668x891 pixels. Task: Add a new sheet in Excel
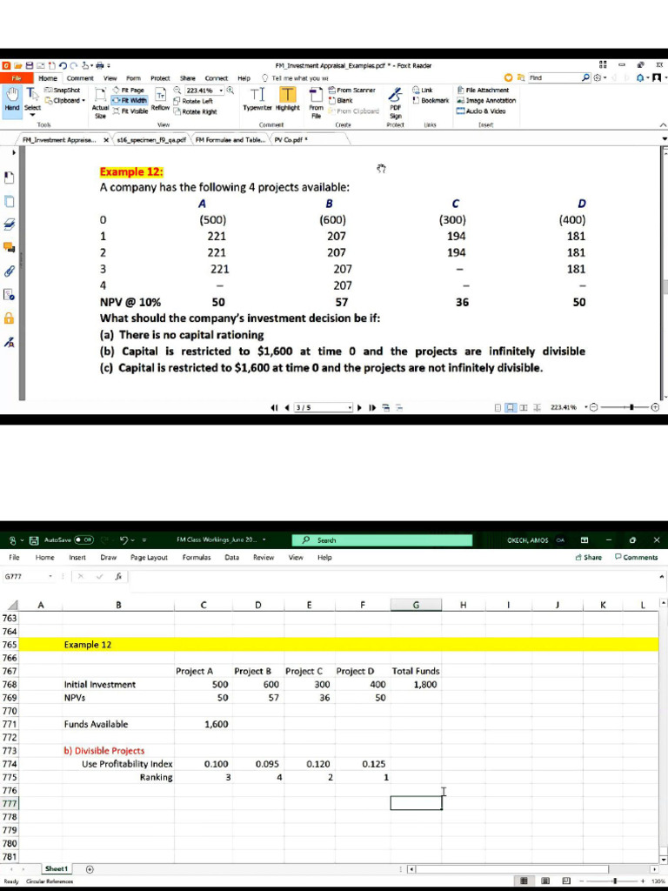[x=90, y=869]
